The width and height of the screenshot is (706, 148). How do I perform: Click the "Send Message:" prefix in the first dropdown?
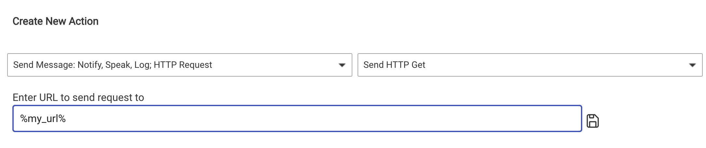click(x=44, y=65)
